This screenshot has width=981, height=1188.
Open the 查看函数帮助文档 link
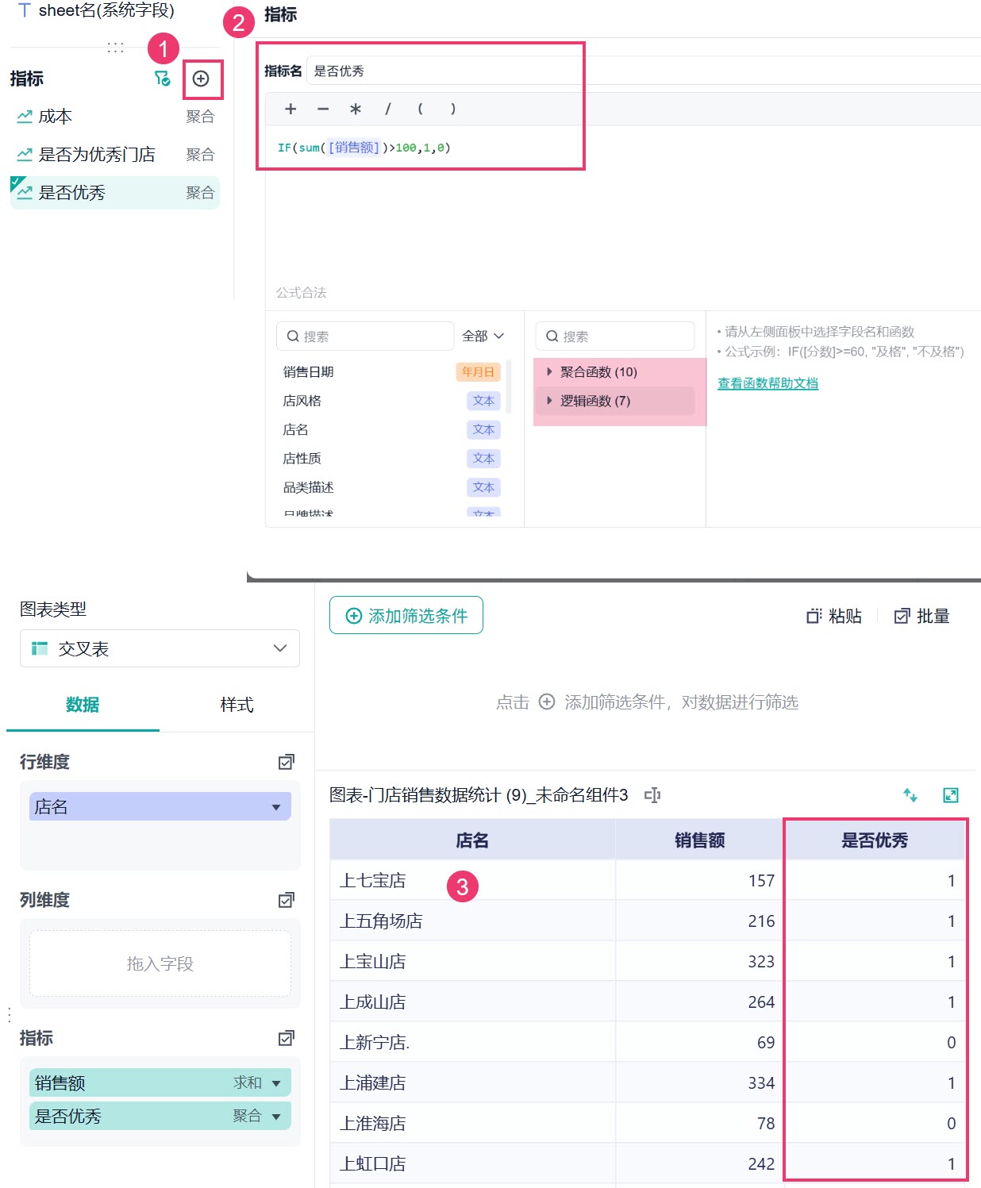767,383
